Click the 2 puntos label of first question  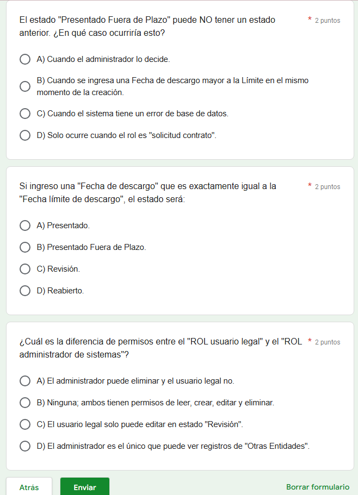point(327,21)
